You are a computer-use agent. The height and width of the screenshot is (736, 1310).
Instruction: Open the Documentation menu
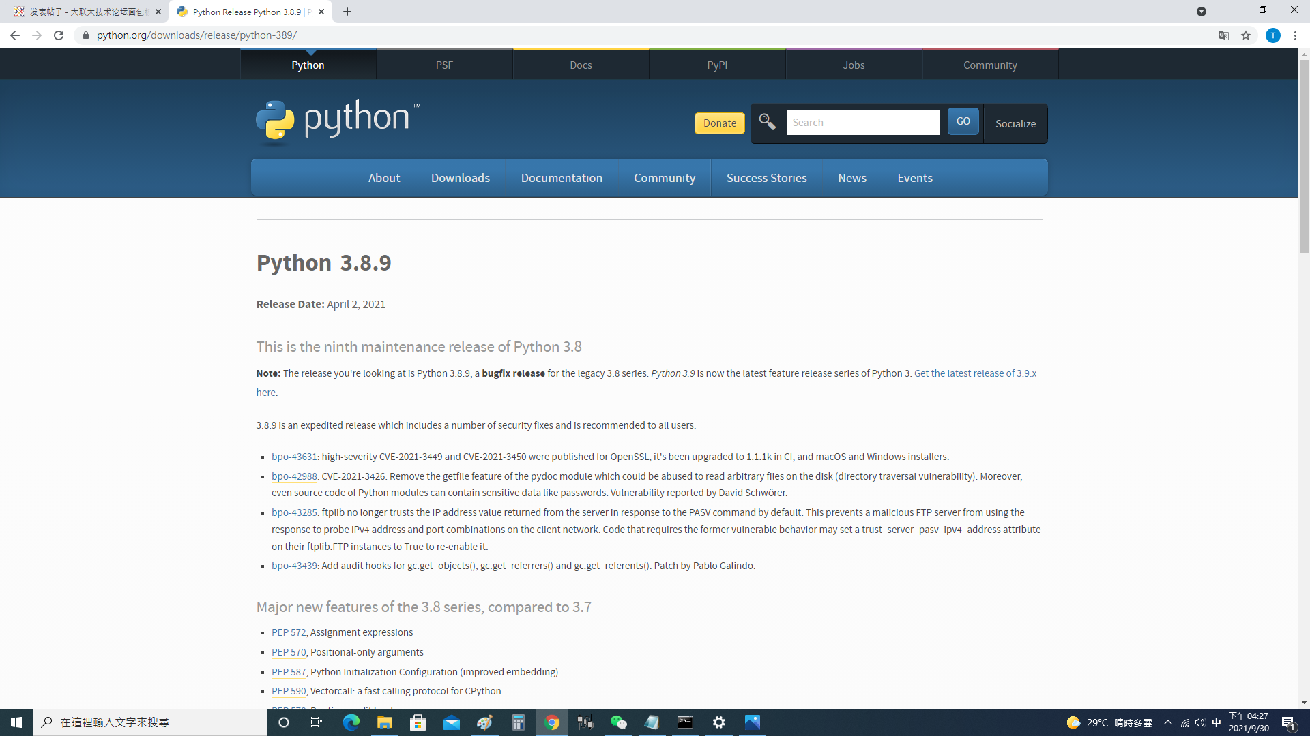point(562,178)
